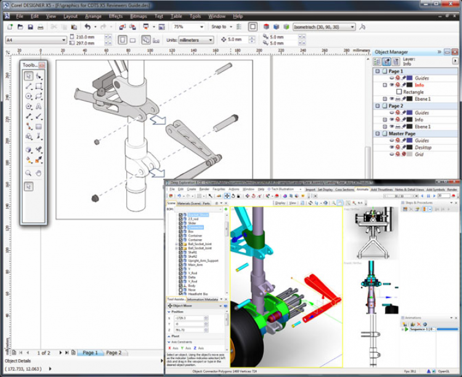Switch to the Page 2 tab

(x=114, y=352)
